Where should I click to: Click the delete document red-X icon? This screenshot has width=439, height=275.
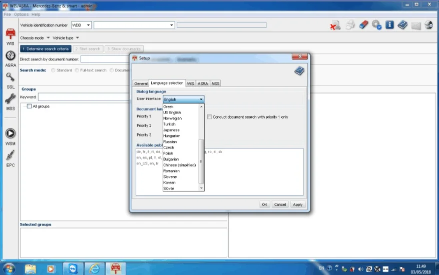(335, 25)
